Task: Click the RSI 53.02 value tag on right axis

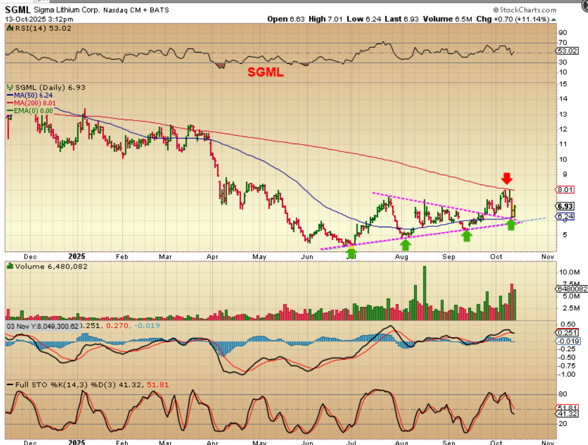Action: point(568,51)
